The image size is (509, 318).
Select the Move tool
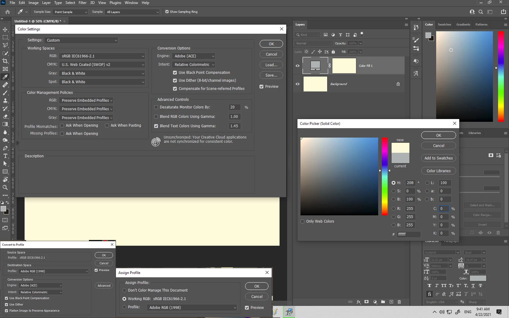tap(5, 29)
